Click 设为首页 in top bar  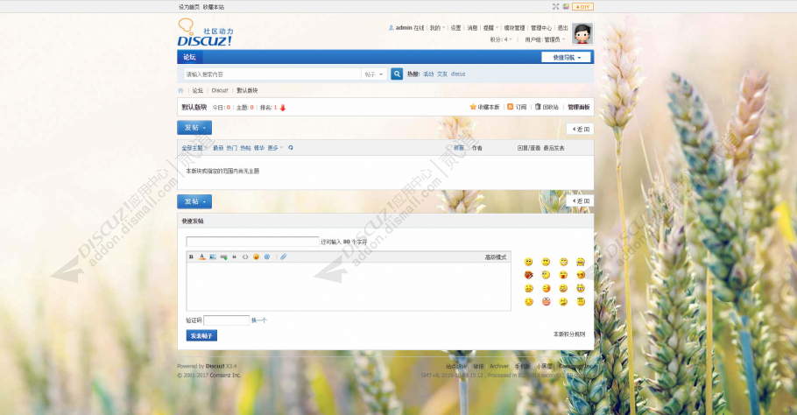coord(188,7)
